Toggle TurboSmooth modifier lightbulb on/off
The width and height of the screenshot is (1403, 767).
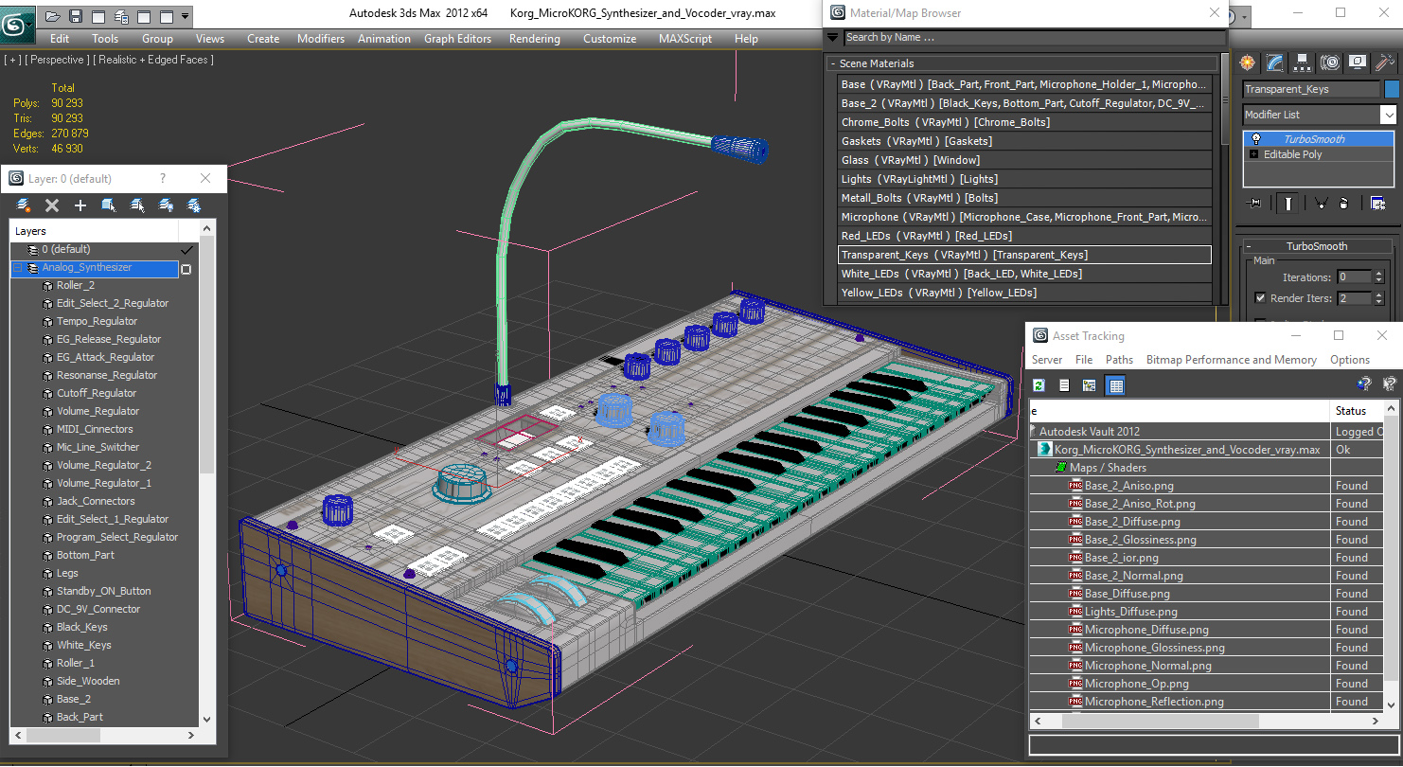[x=1255, y=139]
